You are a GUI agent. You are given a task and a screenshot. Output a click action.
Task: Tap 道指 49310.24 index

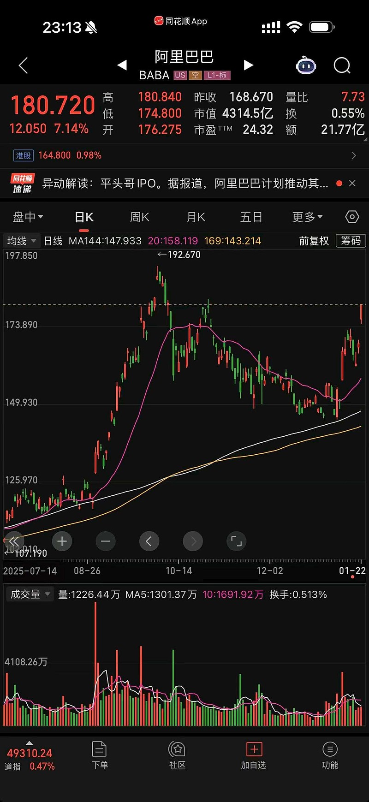click(x=30, y=759)
